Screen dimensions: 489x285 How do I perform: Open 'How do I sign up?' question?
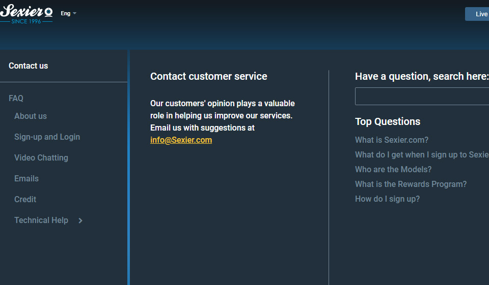tap(387, 199)
